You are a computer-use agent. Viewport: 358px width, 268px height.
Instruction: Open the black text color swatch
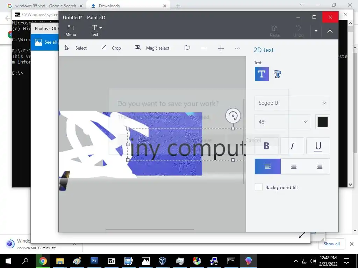(323, 122)
